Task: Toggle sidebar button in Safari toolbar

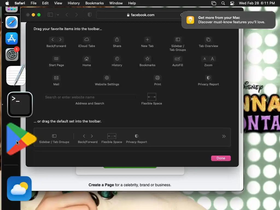Action: 50,15
